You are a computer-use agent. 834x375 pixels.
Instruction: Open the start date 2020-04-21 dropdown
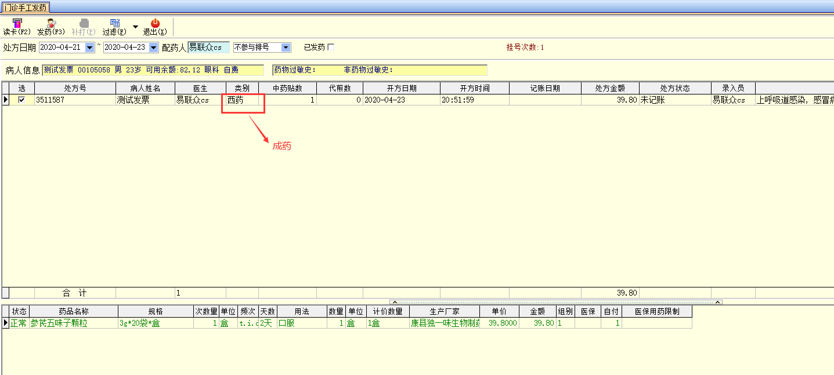point(90,48)
